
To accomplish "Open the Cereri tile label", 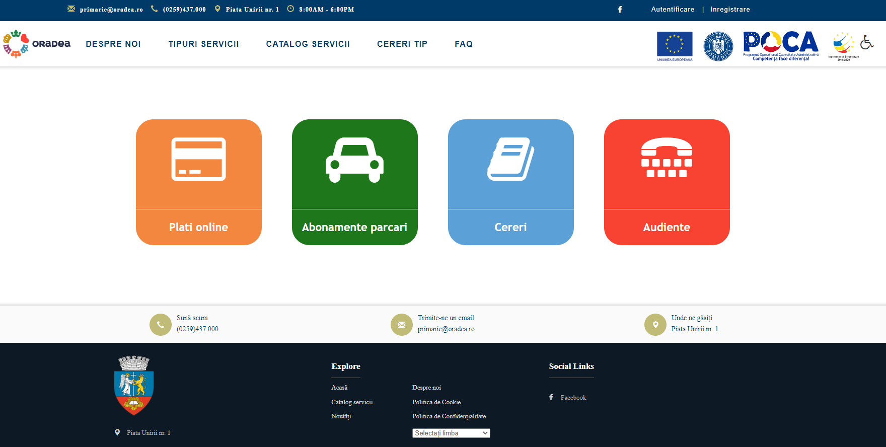I will 510,227.
